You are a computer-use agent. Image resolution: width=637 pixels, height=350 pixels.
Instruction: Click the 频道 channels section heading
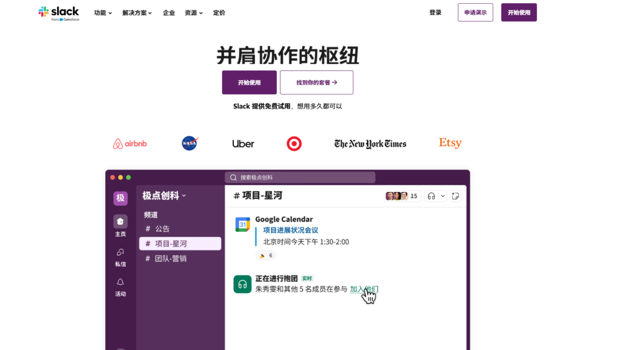tap(151, 215)
